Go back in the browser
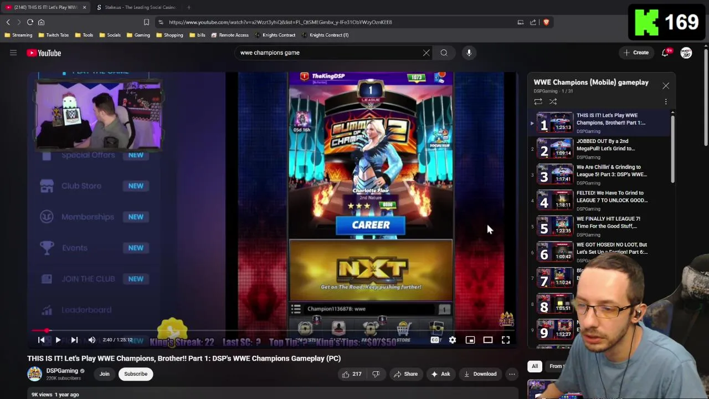The width and height of the screenshot is (709, 399). pos(8,22)
